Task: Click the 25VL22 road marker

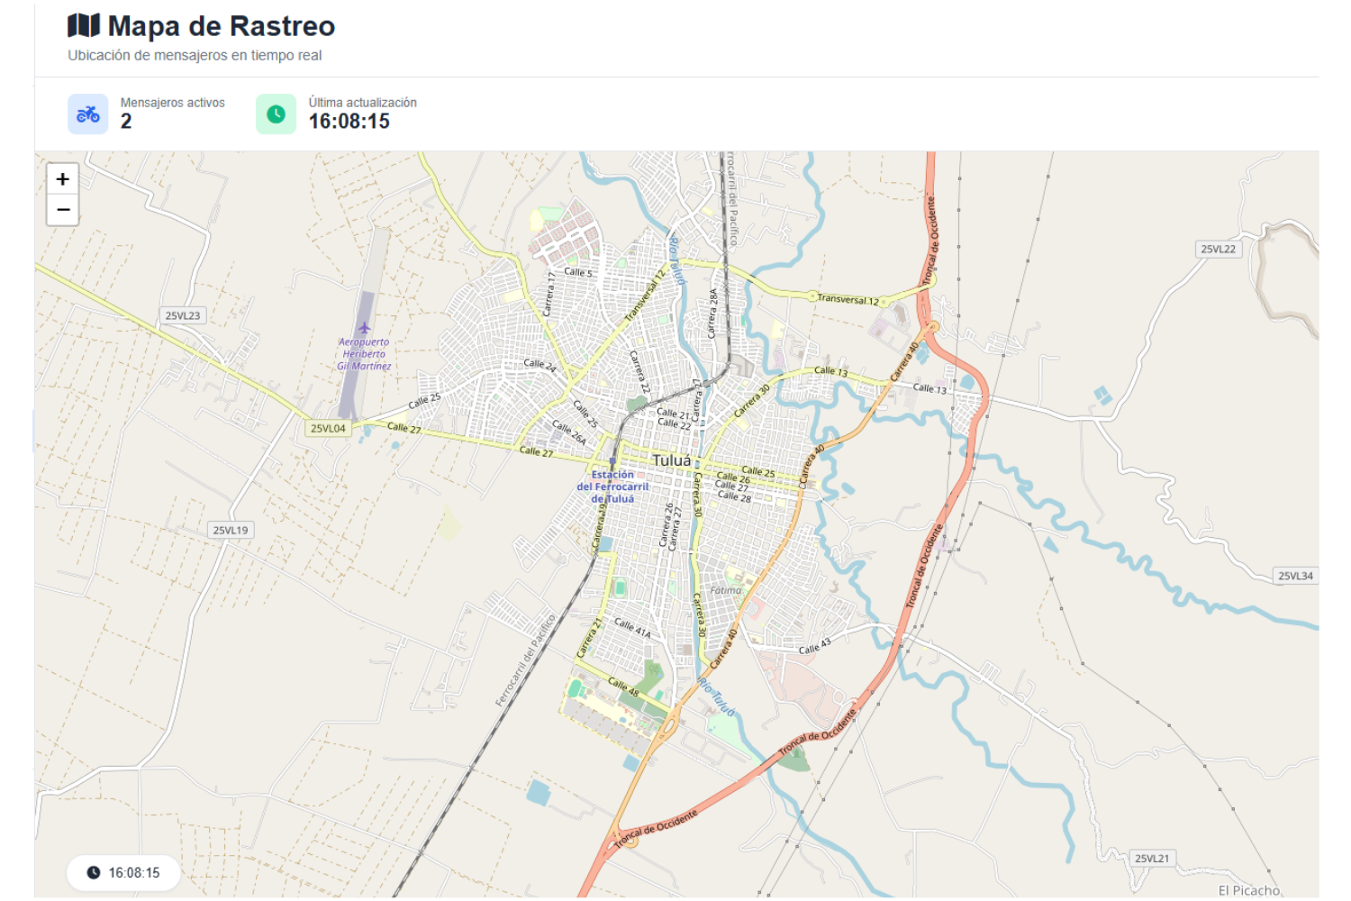Action: [x=1219, y=249]
